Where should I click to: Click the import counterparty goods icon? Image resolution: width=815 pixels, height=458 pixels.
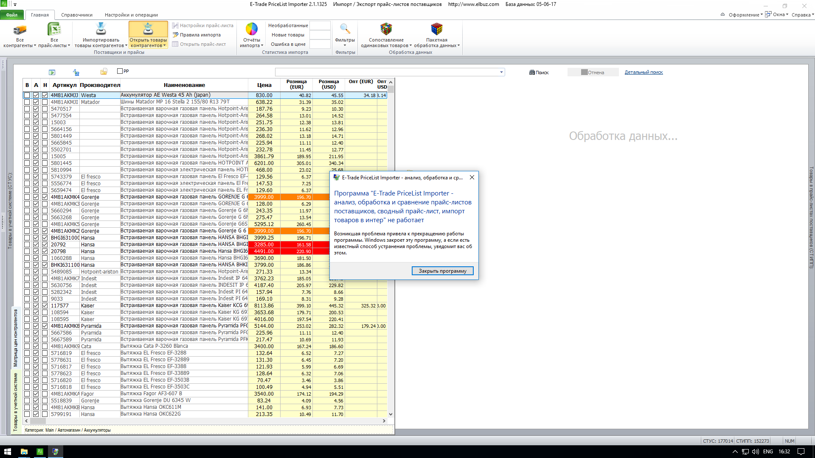[x=101, y=29]
